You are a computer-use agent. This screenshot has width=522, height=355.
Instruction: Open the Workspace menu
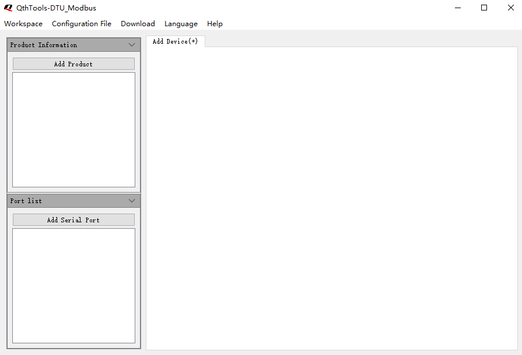[x=23, y=24]
